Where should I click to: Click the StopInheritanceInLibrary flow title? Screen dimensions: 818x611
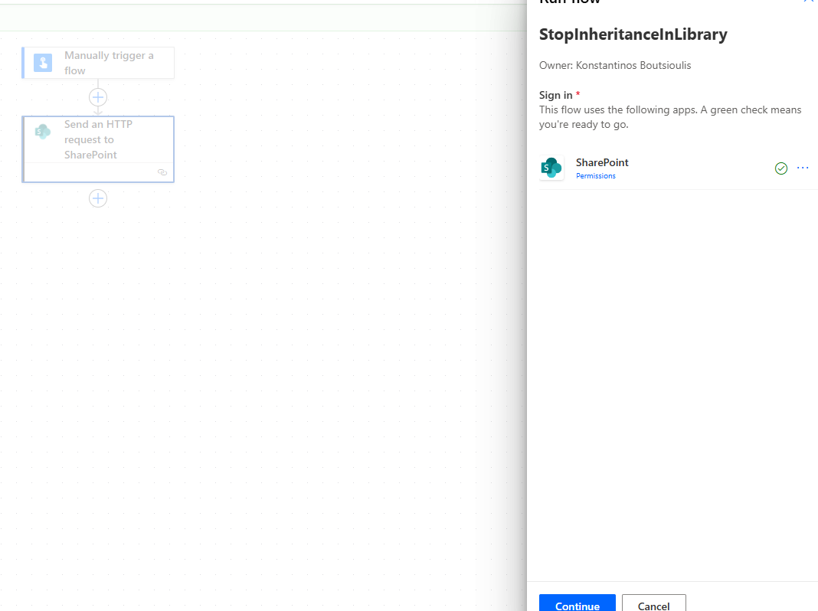tap(633, 34)
